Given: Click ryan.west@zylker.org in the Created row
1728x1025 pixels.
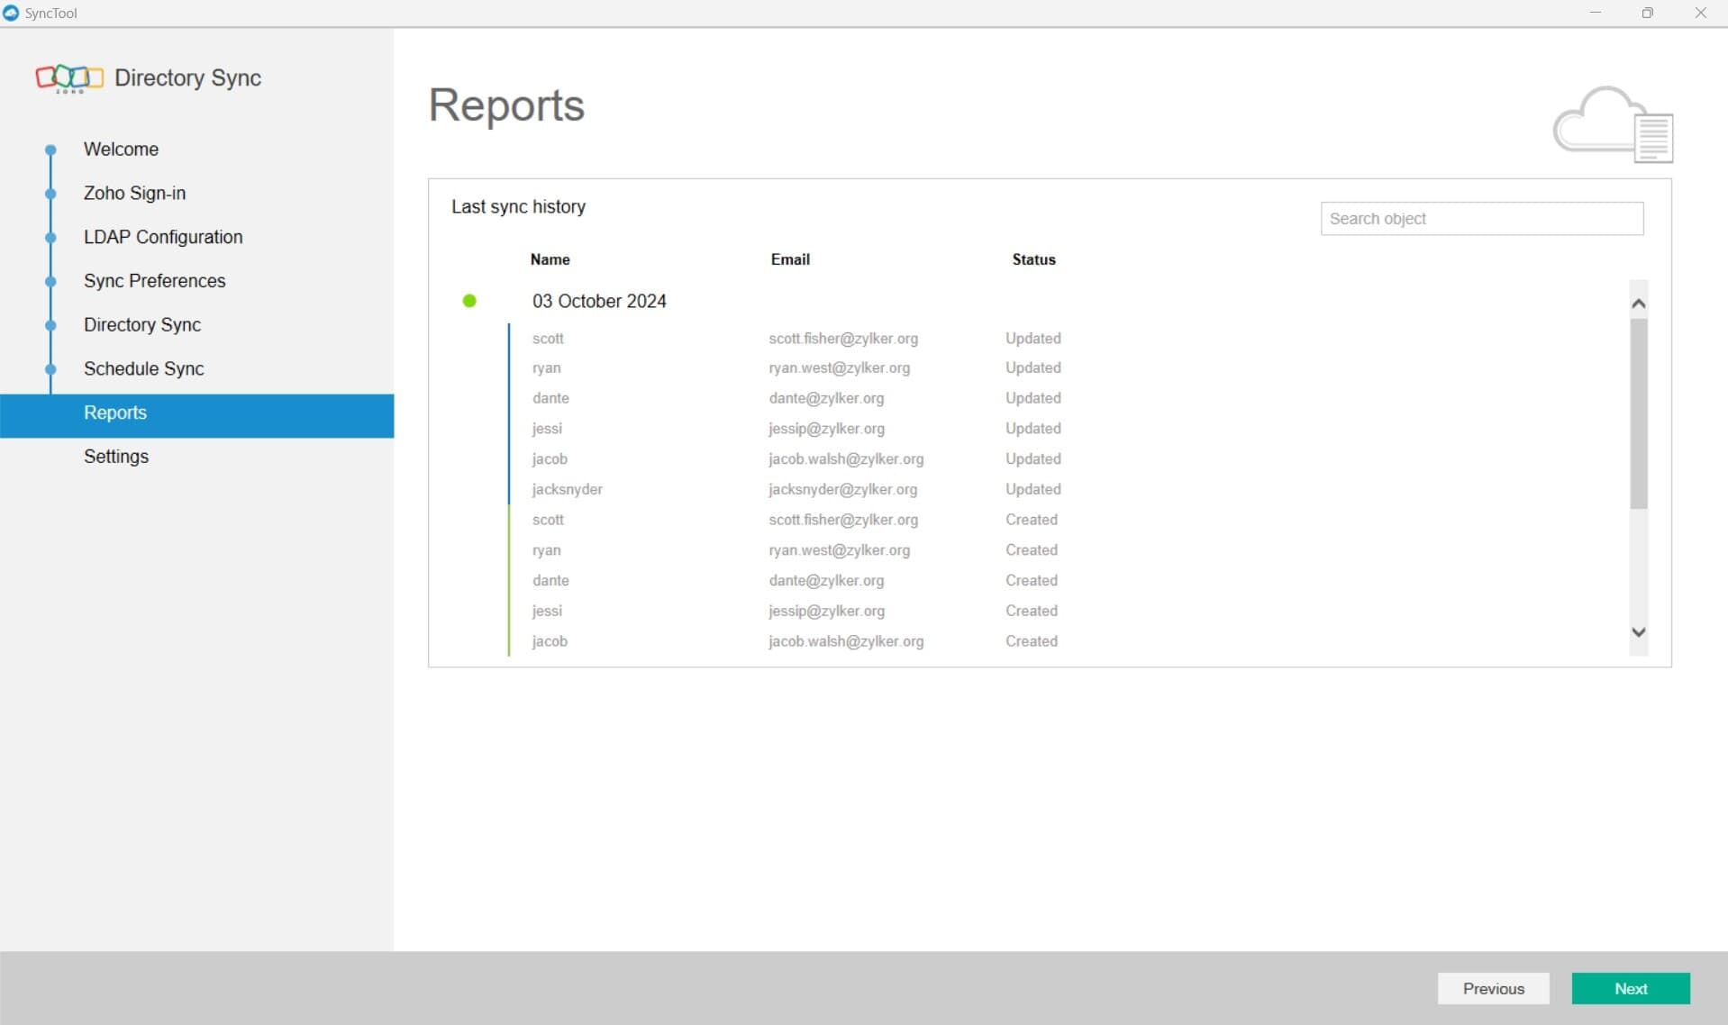Looking at the screenshot, I should [x=839, y=550].
